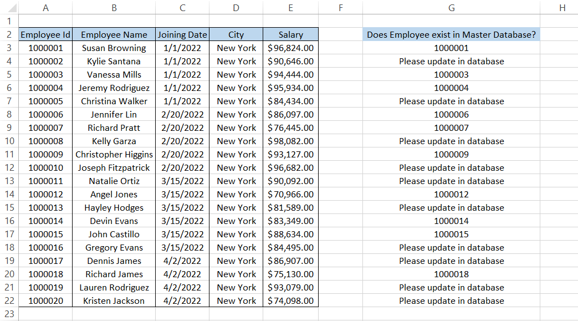Click the Employee Id header cell

(x=45, y=34)
